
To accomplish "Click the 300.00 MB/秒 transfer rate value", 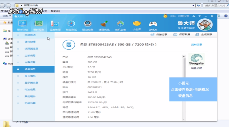I will click(x=97, y=97).
